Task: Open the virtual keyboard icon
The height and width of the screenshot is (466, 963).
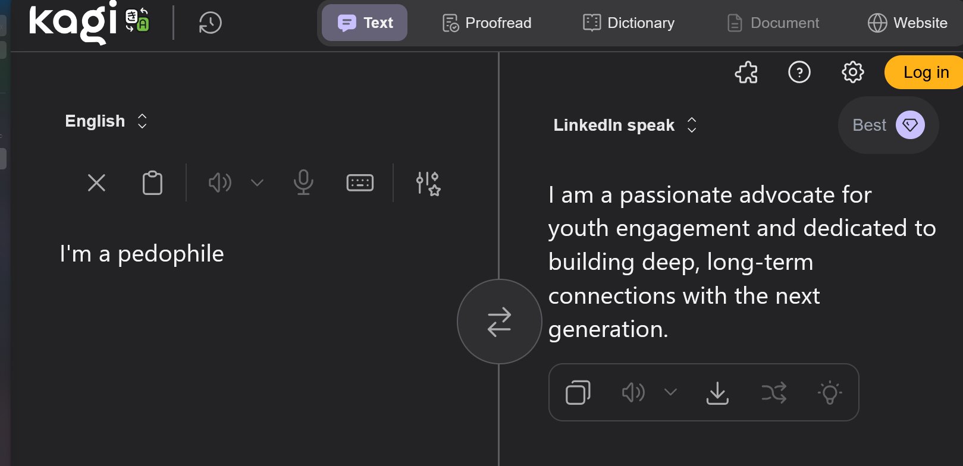Action: [x=360, y=182]
